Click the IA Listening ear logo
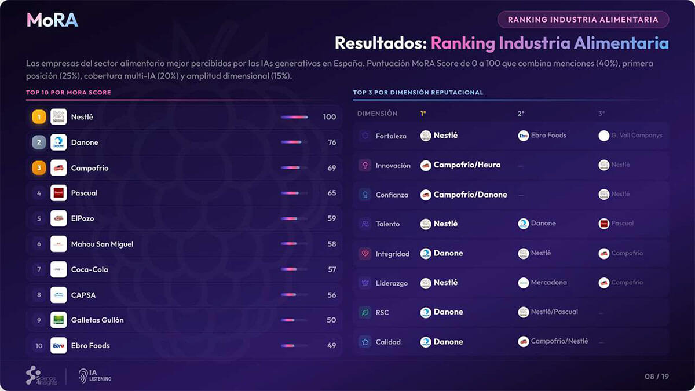This screenshot has width=695, height=391. tap(95, 376)
